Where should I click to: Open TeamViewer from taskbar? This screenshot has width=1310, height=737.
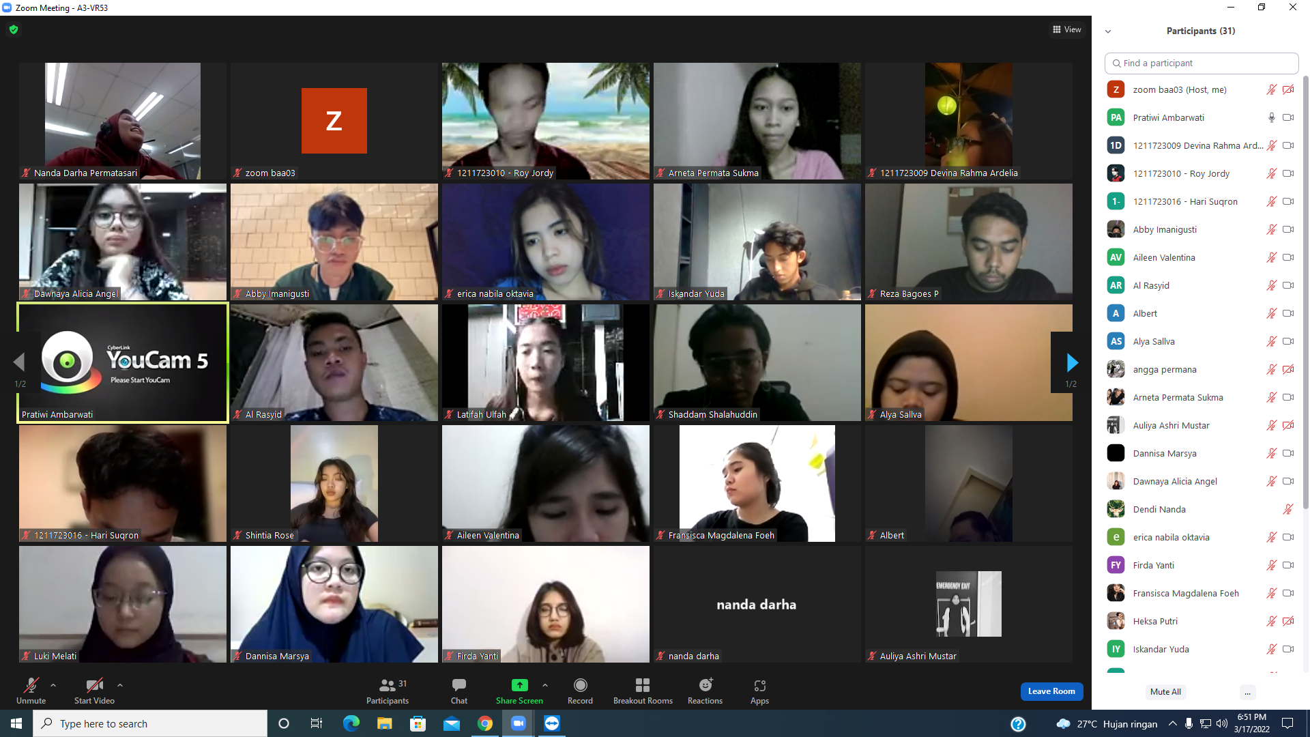552,723
